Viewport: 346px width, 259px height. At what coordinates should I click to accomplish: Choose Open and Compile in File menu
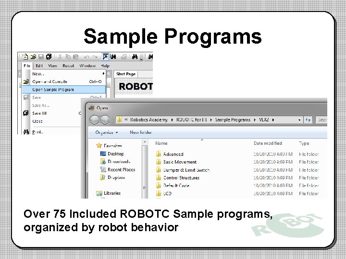[64, 82]
